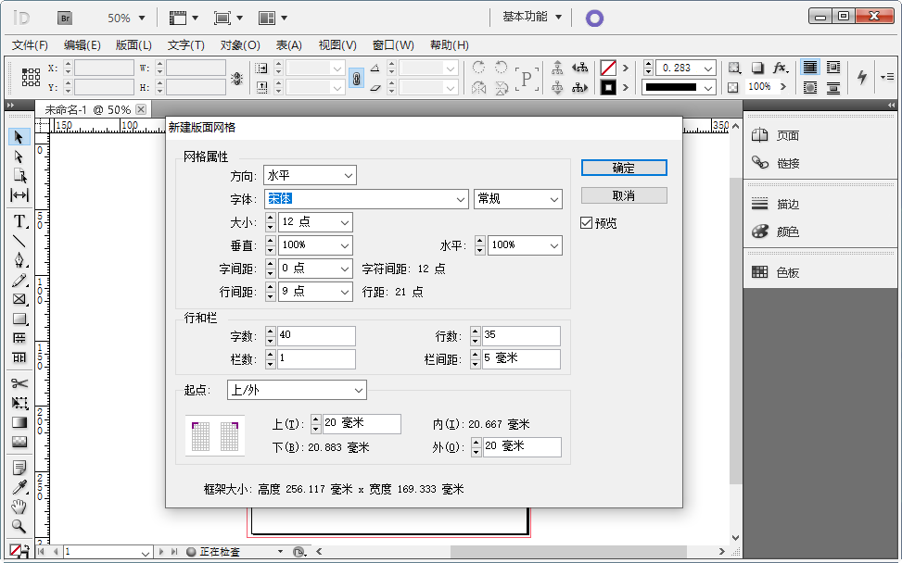Toggle the 预览 preview checkbox
This screenshot has height=563, width=902.
coord(586,223)
